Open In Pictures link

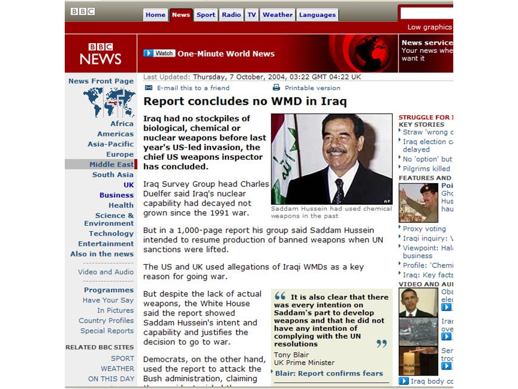[x=115, y=311]
